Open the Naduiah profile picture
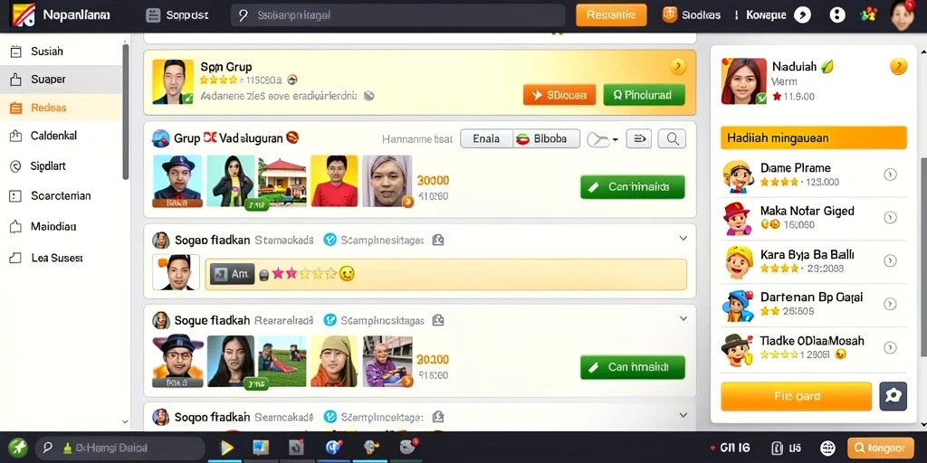This screenshot has width=927, height=463. coord(744,81)
